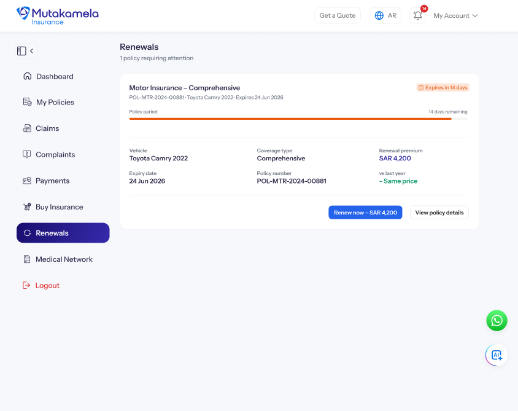
Task: Click expiry date 24 Jun 2026 value
Action: 147,181
